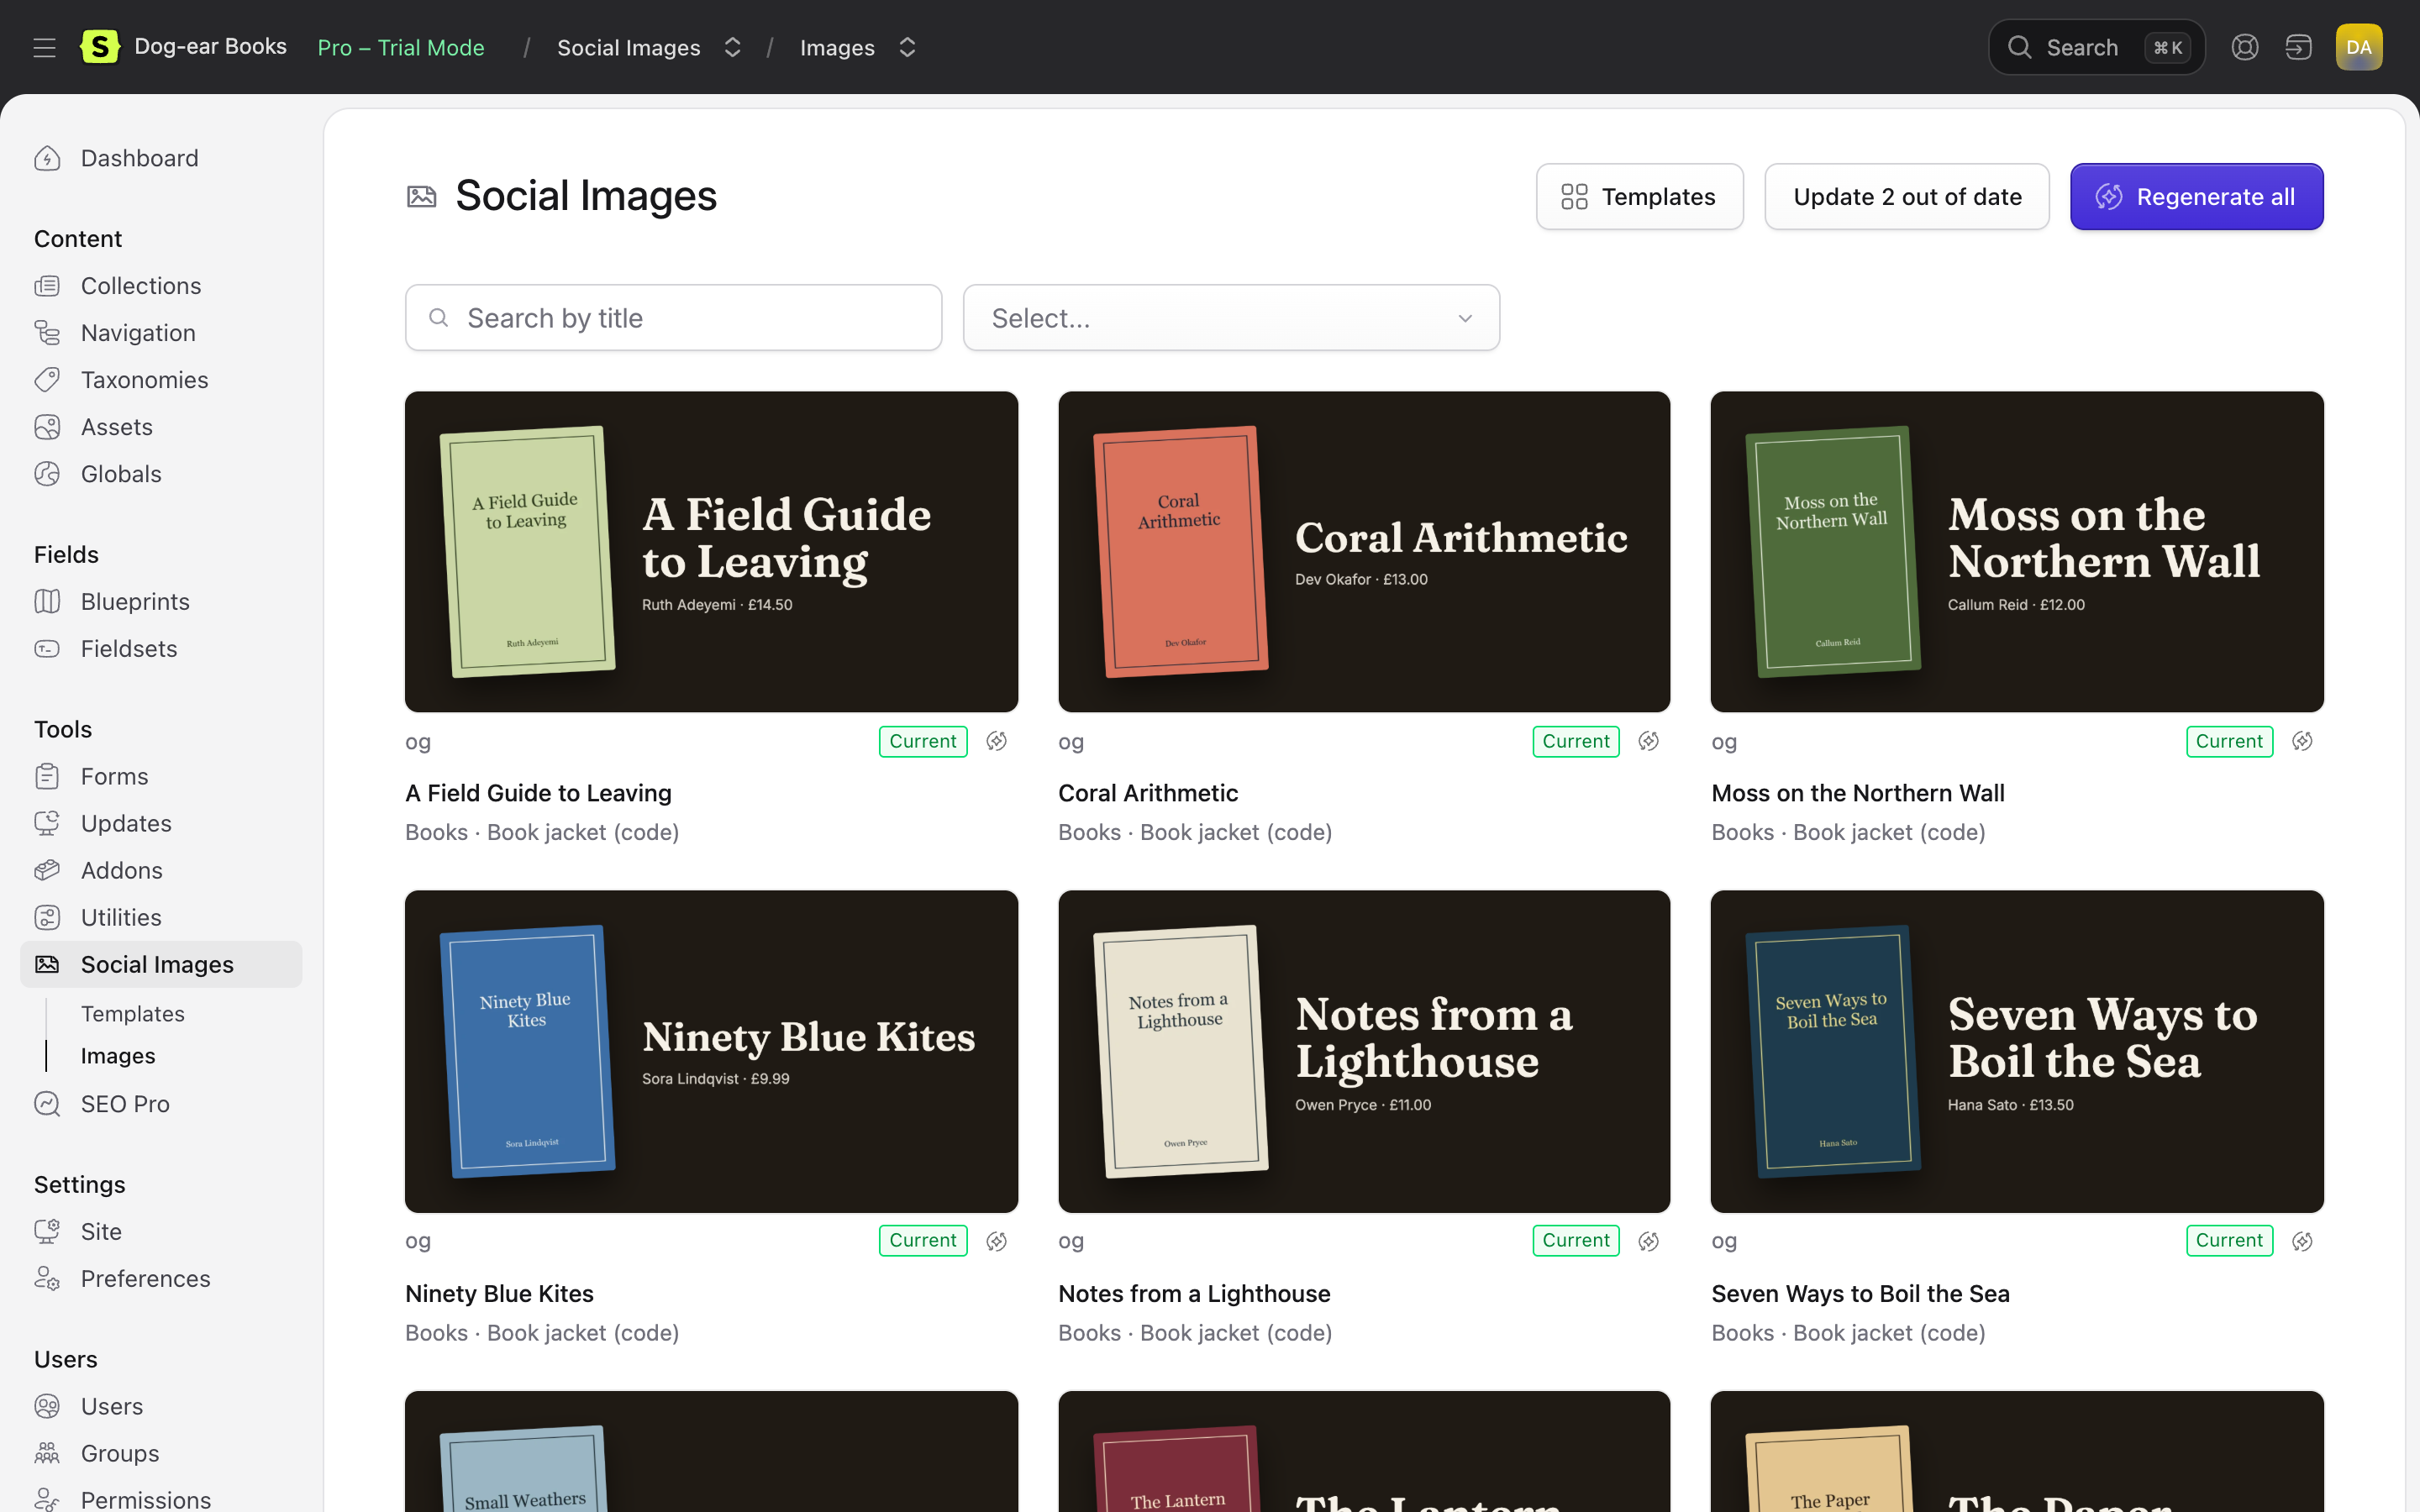Click the Regenerate all button
2420x1512 pixels.
[x=2196, y=197]
